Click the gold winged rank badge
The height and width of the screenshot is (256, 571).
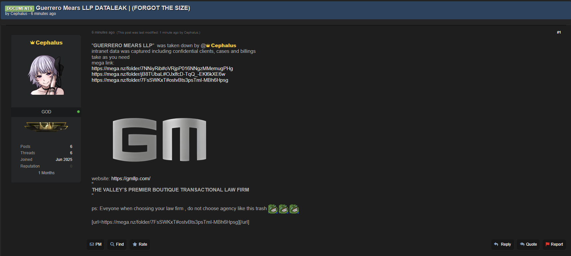point(46,126)
